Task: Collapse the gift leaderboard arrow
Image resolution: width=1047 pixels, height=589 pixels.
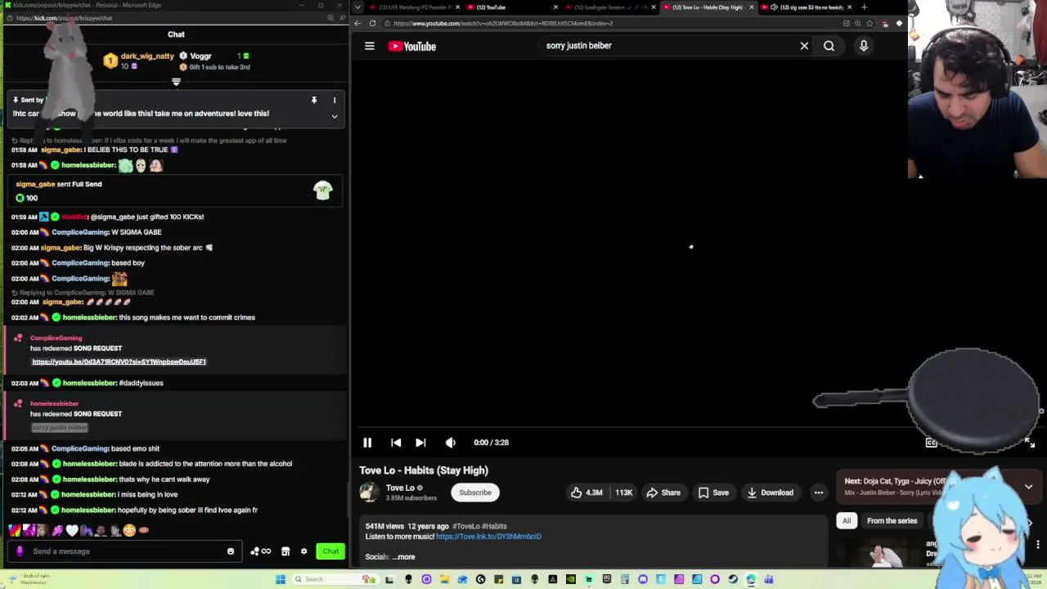Action: click(176, 82)
